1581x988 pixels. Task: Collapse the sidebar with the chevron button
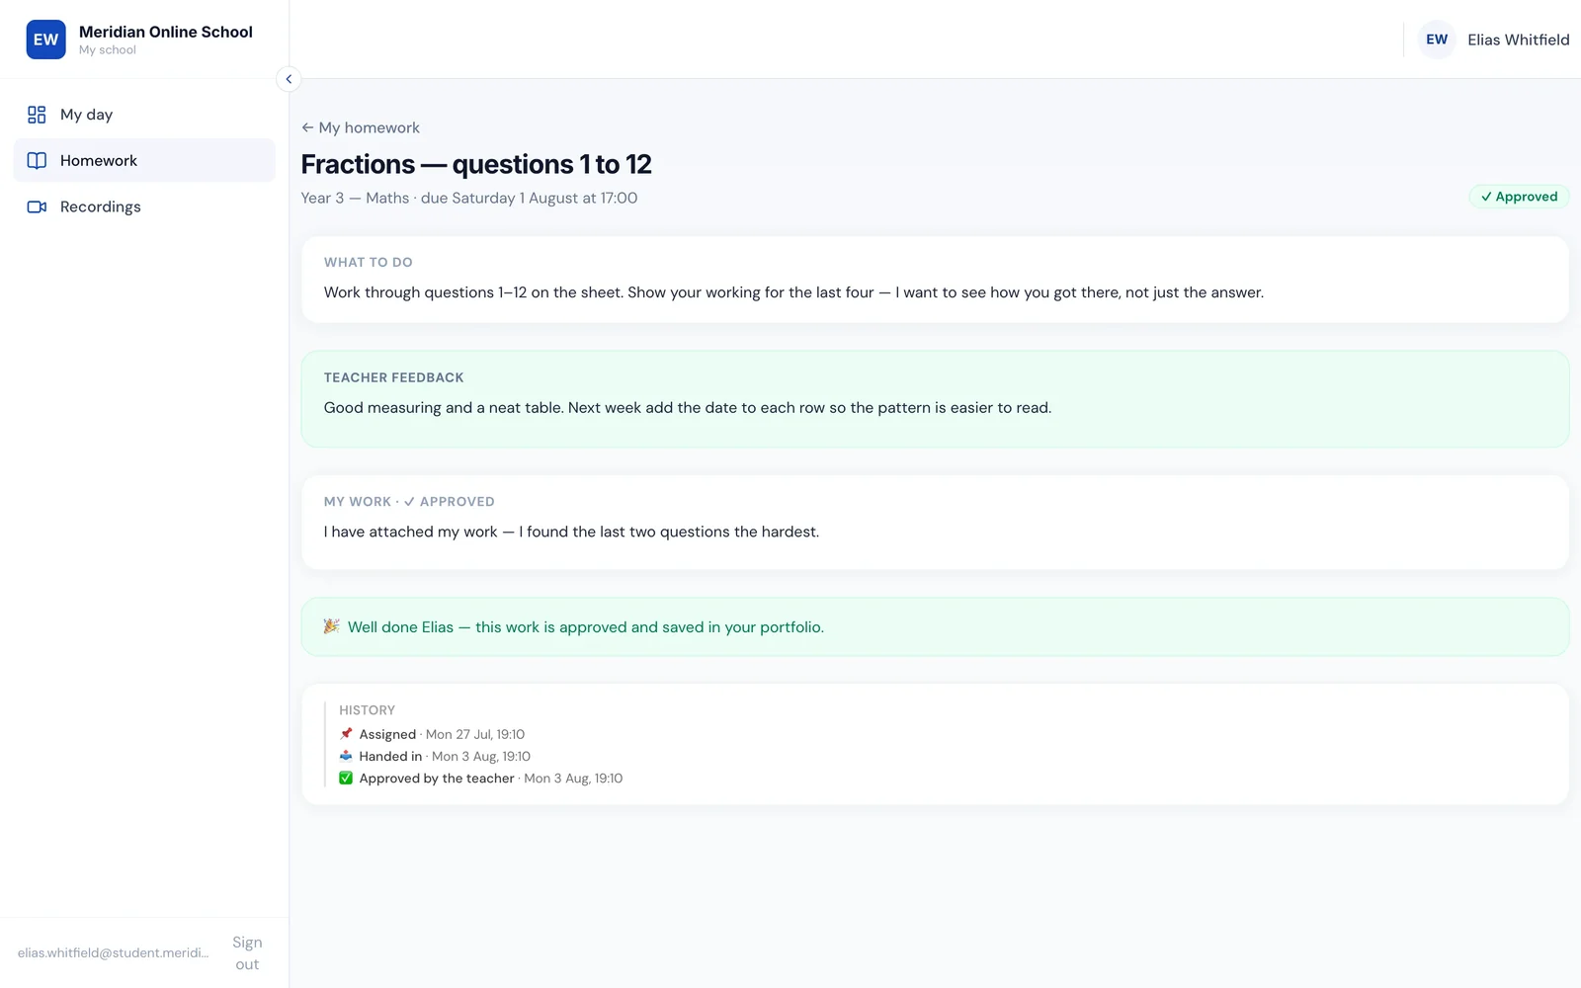point(289,79)
